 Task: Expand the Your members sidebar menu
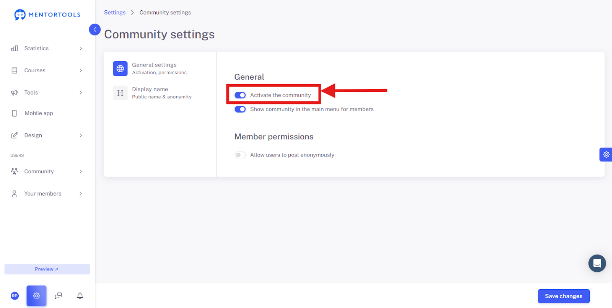coord(47,194)
